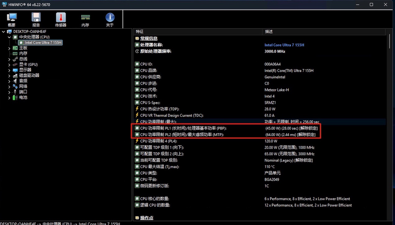The width and height of the screenshot is (395, 225).
Task: Click the 端口 ports tree icon
Action: (15, 92)
